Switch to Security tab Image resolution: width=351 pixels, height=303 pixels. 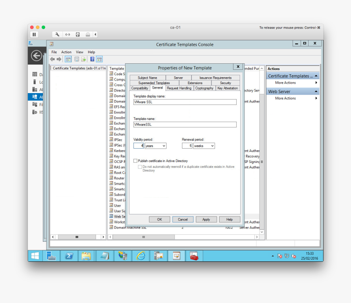point(225,83)
